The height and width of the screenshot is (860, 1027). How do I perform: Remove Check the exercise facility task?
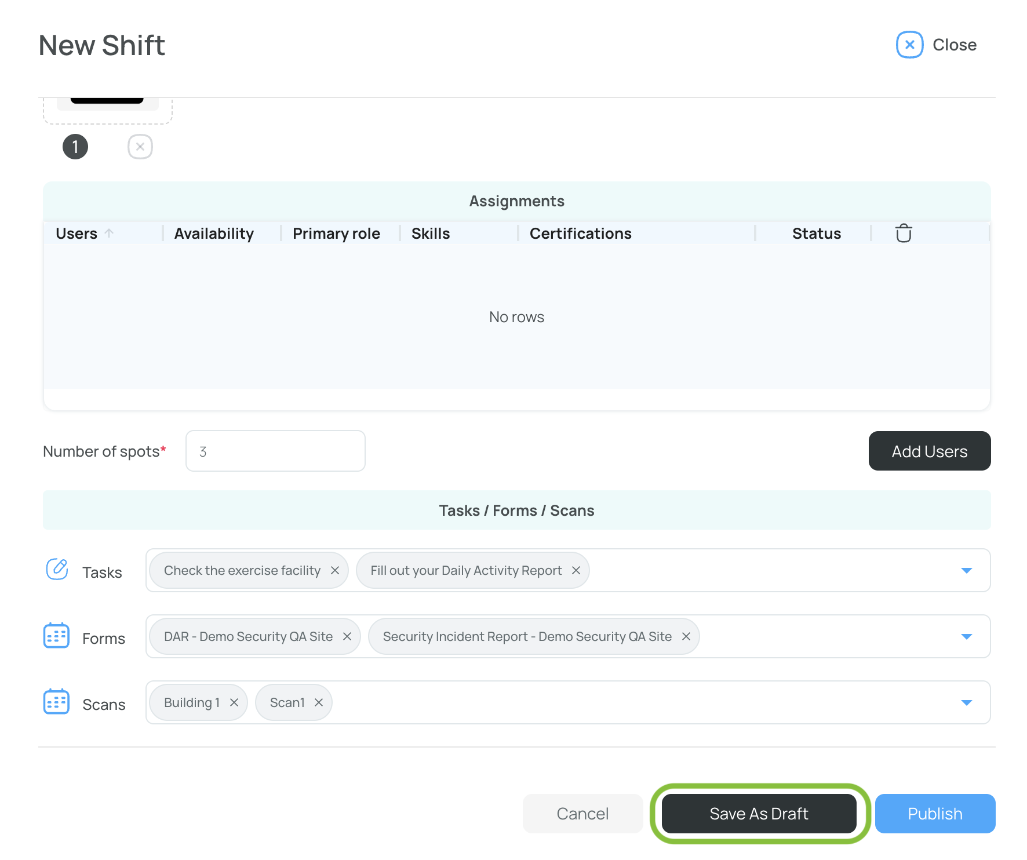tap(335, 570)
